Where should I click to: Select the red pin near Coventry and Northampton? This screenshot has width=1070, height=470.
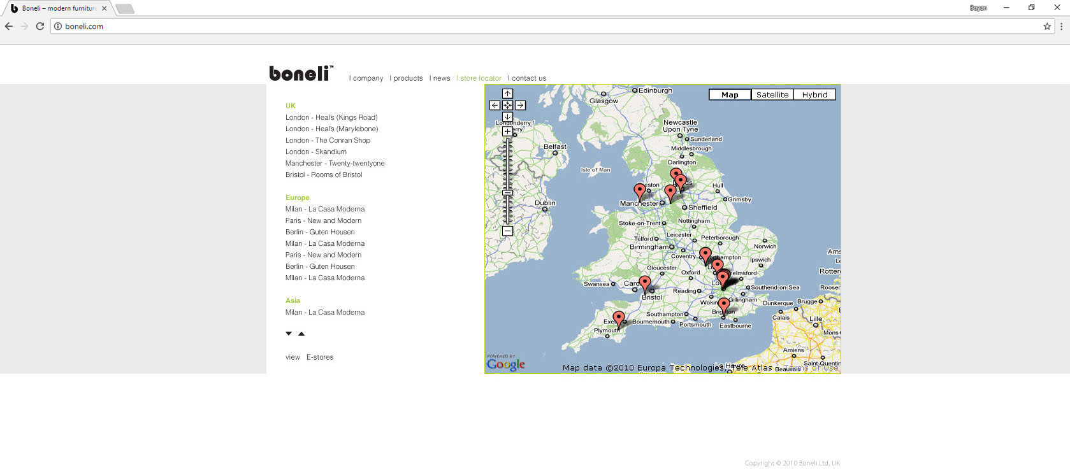(x=705, y=255)
